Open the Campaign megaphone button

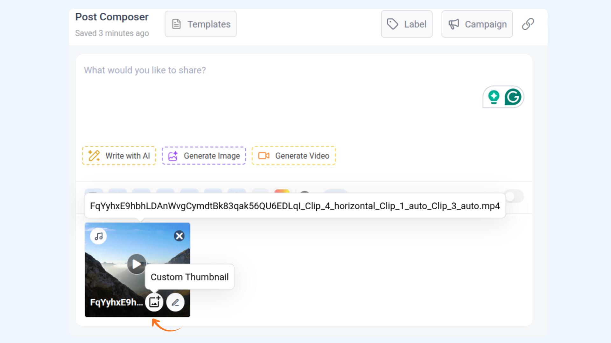coord(477,24)
